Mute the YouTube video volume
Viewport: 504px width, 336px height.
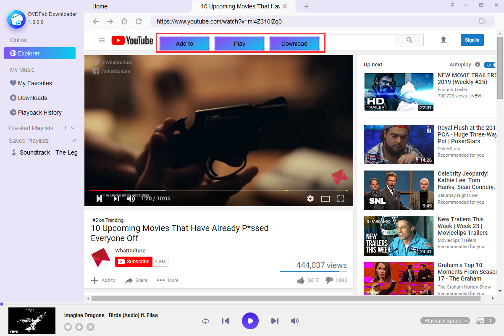(131, 199)
